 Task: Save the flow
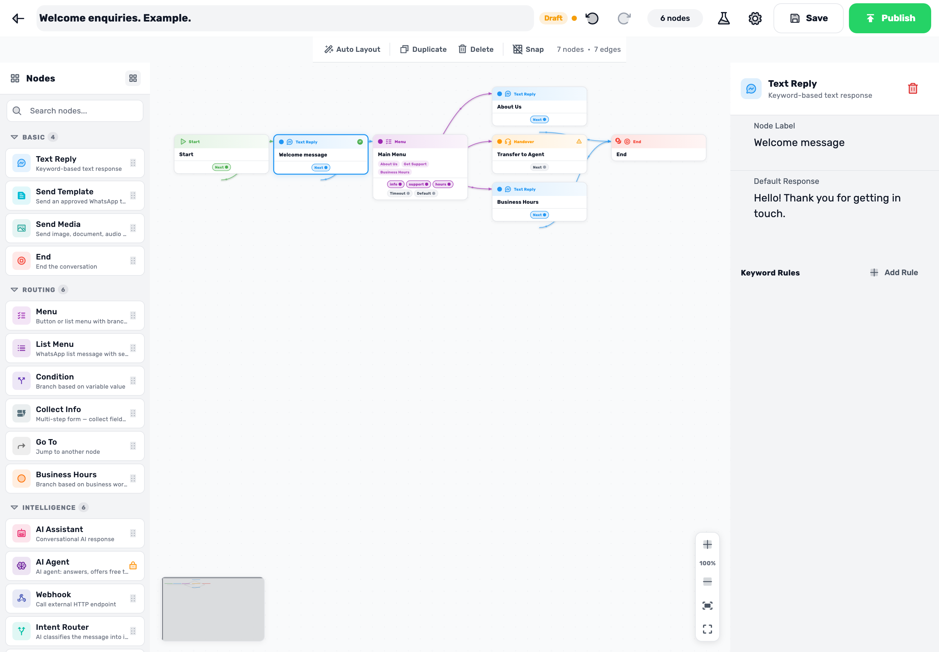(808, 18)
